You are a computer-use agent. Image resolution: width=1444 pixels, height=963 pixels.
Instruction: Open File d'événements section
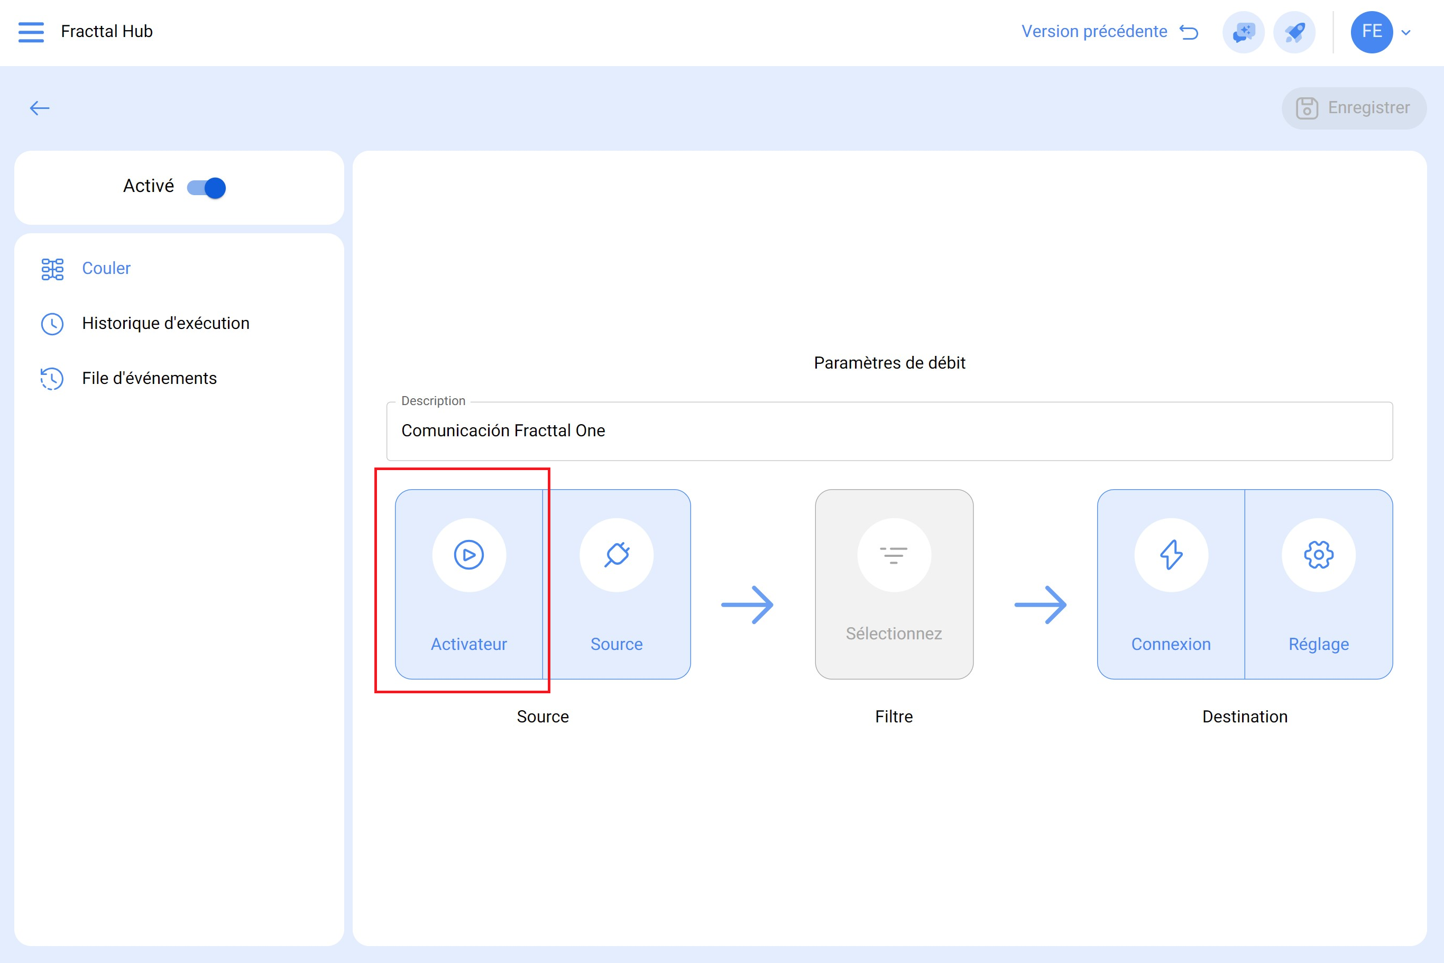[179, 378]
